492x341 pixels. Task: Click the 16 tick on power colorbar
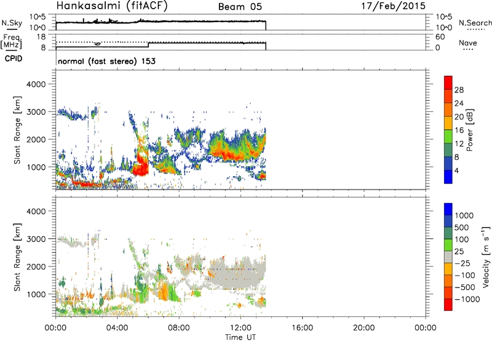click(x=459, y=130)
